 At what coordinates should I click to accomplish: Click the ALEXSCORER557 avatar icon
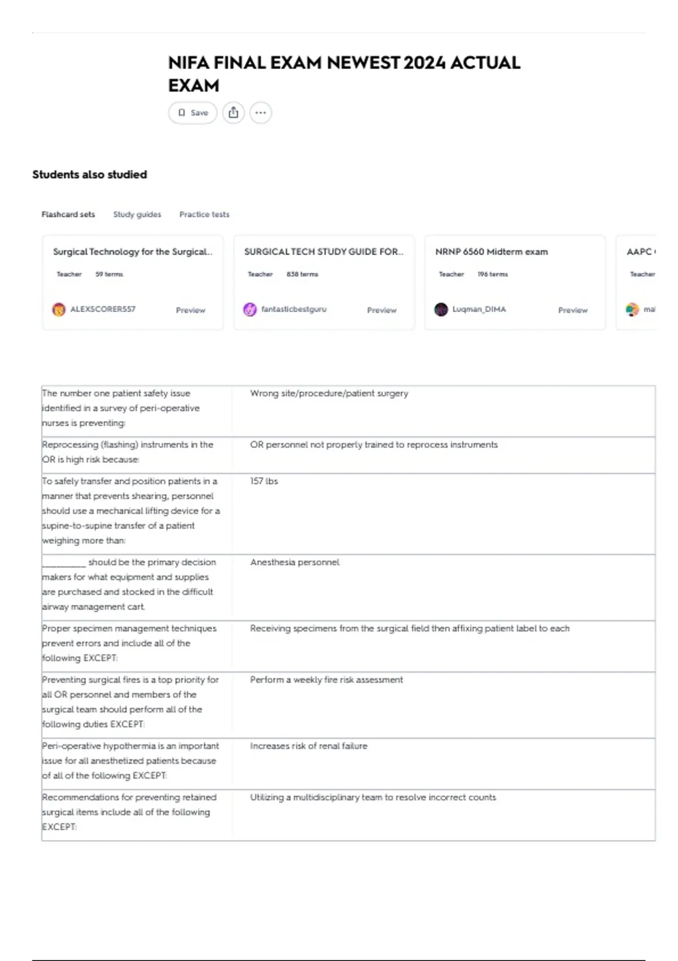(59, 309)
